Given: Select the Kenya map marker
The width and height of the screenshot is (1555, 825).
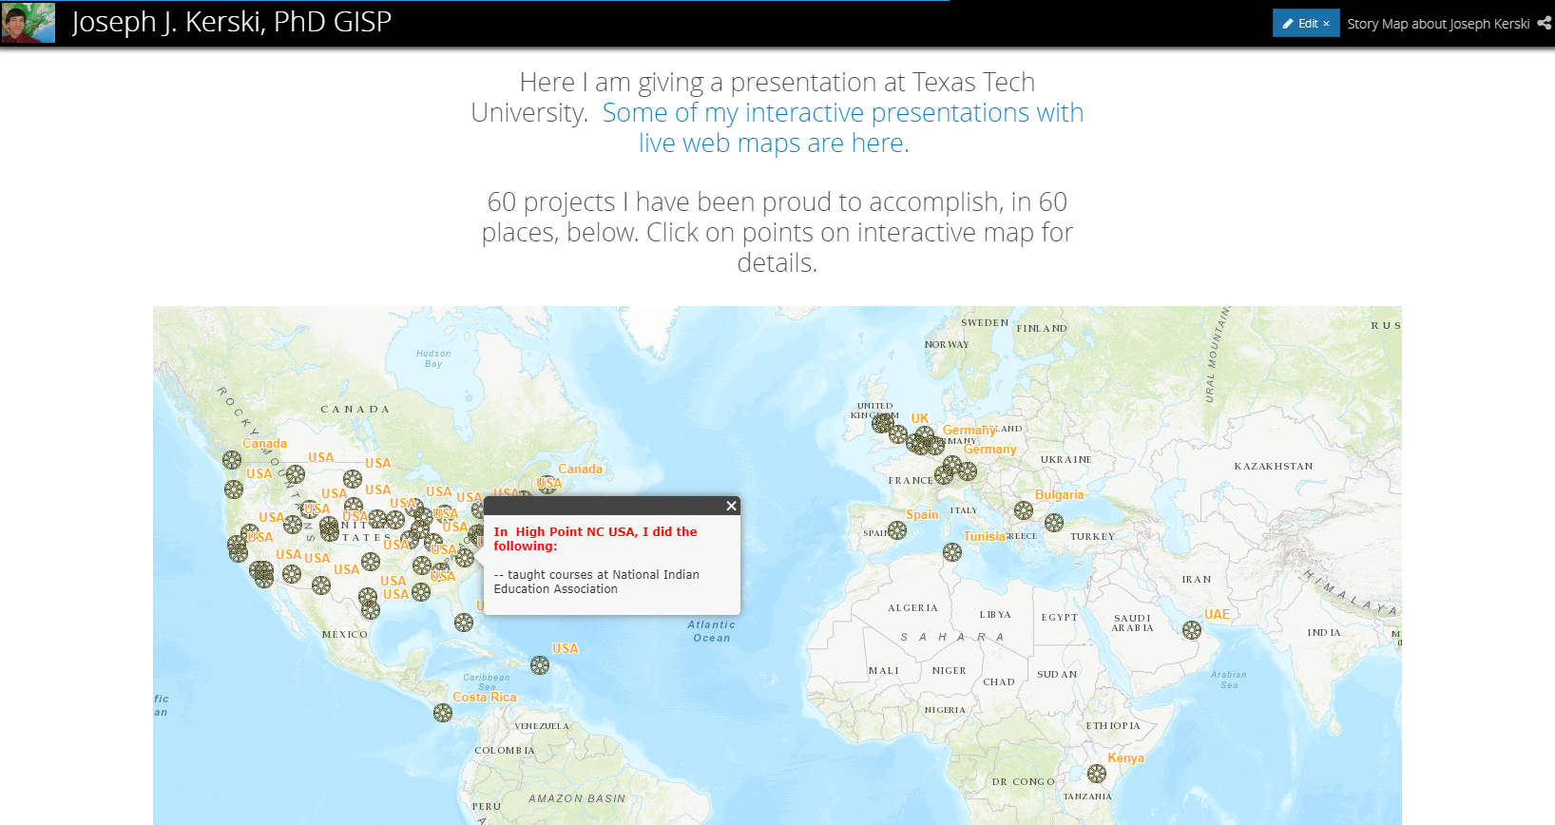Looking at the screenshot, I should [x=1097, y=774].
